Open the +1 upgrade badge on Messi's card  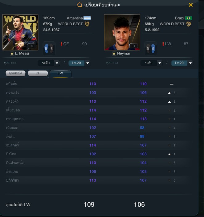(32, 46)
